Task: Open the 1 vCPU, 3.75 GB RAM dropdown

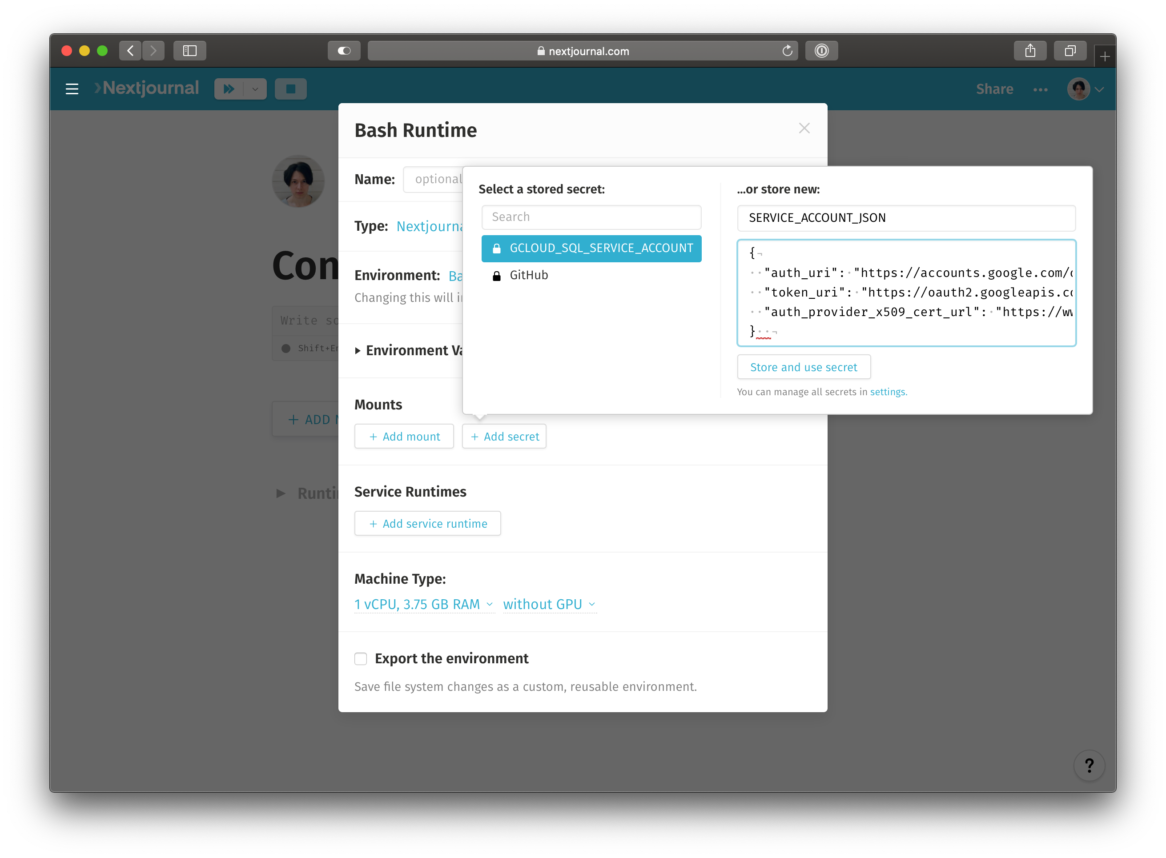Action: point(424,605)
